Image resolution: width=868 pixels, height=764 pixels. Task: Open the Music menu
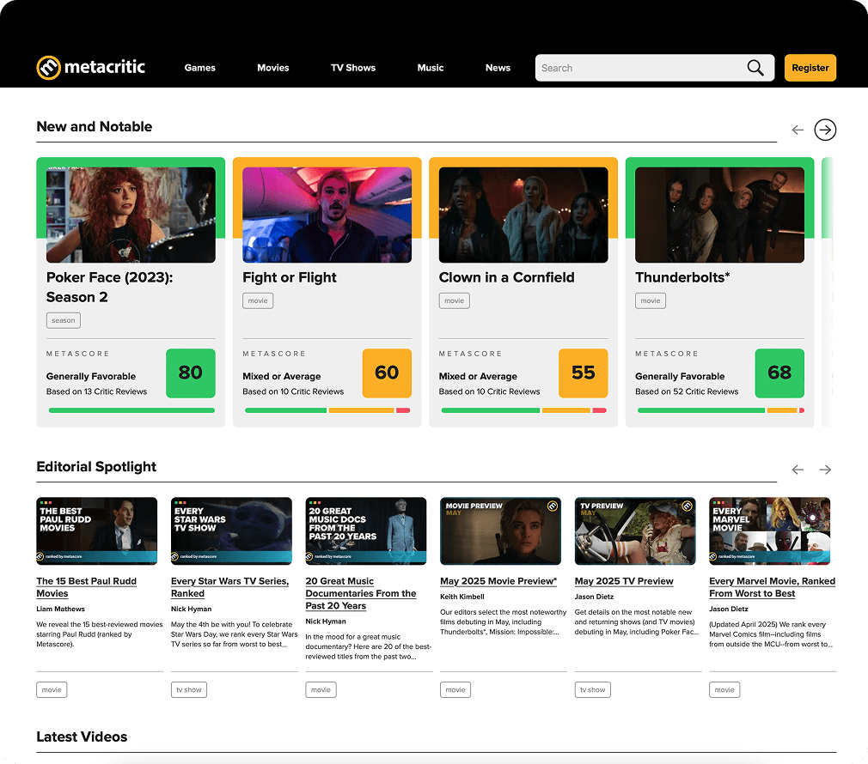pyautogui.click(x=430, y=68)
